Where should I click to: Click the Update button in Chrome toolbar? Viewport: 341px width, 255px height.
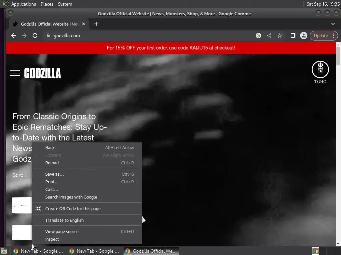coord(321,36)
